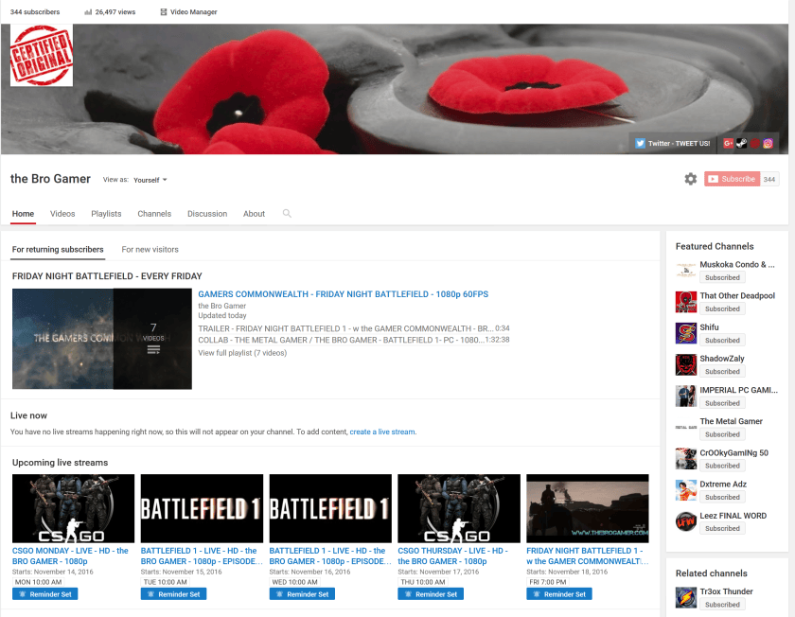Click the 344 subscriber count badge
Viewport: 795px width, 617px height.
click(769, 179)
